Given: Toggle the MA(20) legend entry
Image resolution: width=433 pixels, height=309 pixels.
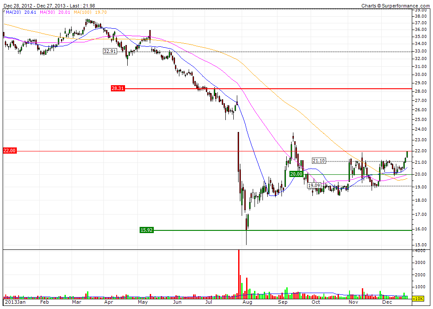Looking at the screenshot, I should click(x=13, y=13).
